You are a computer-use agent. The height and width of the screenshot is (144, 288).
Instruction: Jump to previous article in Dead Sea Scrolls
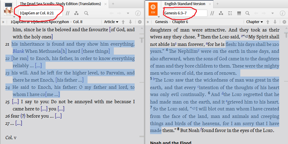(x=123, y=22)
